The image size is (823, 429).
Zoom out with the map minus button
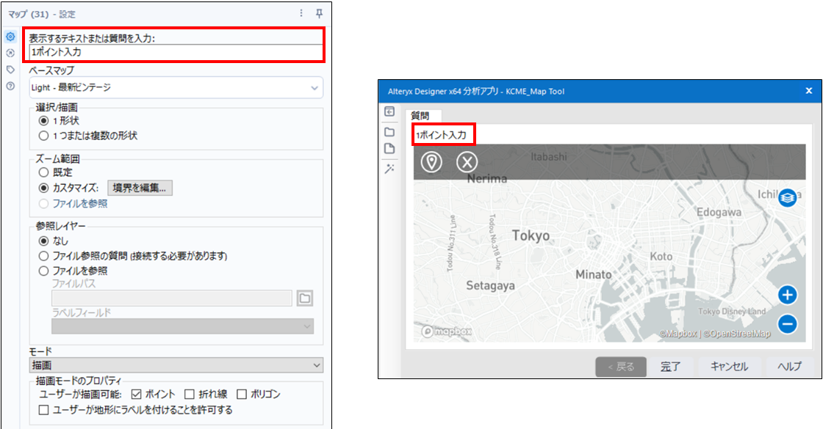click(787, 323)
